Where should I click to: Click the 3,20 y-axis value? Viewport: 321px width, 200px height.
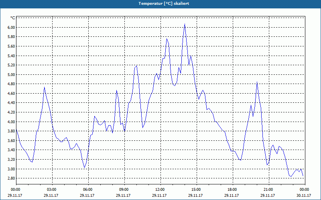pyautogui.click(x=12, y=159)
